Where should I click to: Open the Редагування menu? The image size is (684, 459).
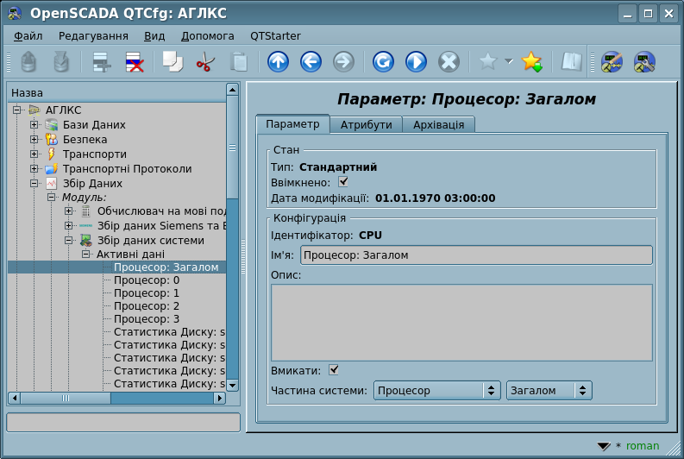point(93,36)
